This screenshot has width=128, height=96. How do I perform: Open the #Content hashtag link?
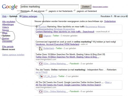tap(43, 27)
